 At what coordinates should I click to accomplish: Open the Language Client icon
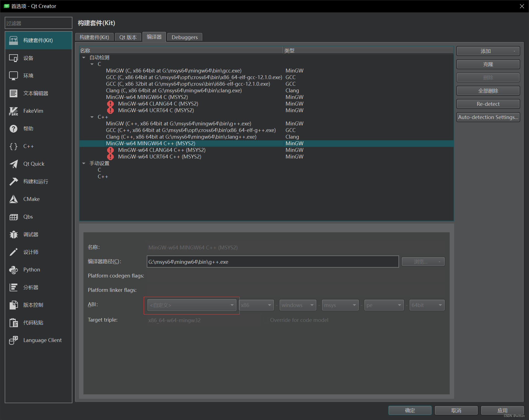pyautogui.click(x=13, y=340)
